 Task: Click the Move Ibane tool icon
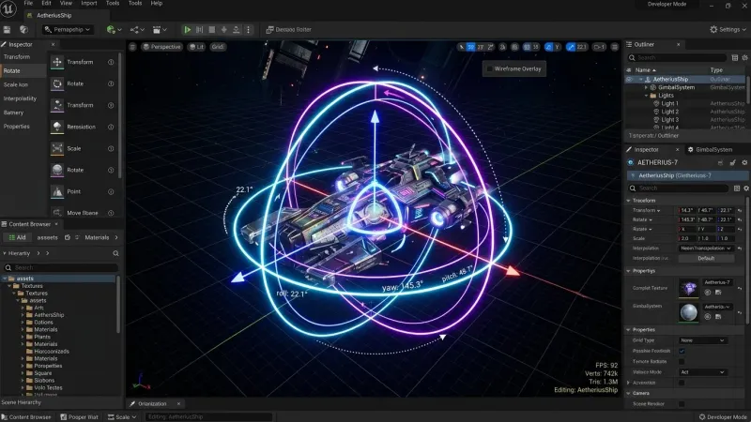coord(57,213)
